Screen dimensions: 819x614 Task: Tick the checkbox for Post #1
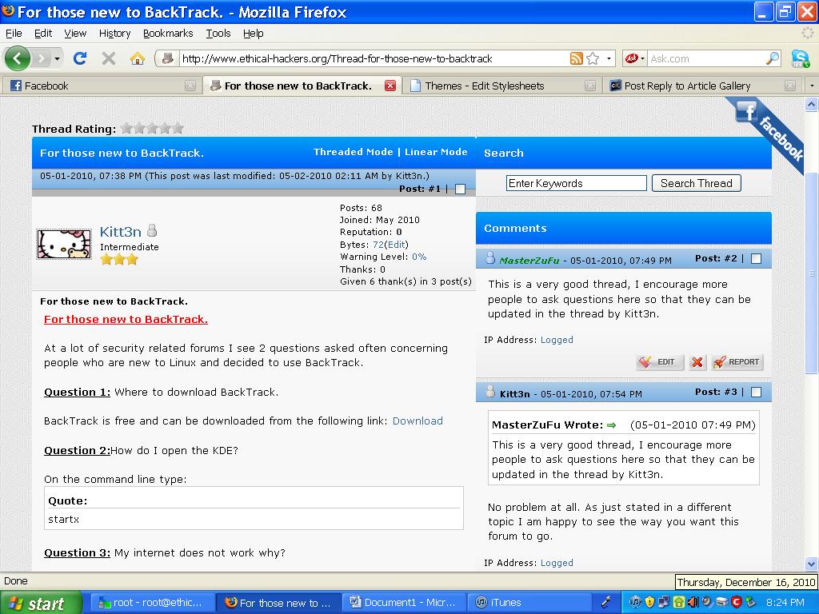click(x=460, y=189)
